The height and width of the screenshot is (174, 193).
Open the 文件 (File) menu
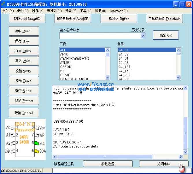point(8,11)
